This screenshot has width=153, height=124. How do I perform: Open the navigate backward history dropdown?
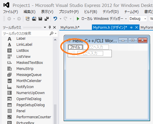coord(14,19)
